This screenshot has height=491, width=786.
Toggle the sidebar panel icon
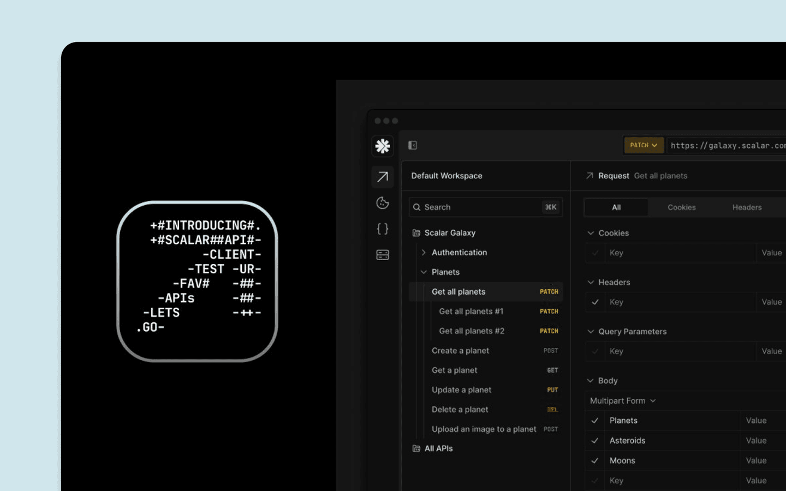[413, 145]
